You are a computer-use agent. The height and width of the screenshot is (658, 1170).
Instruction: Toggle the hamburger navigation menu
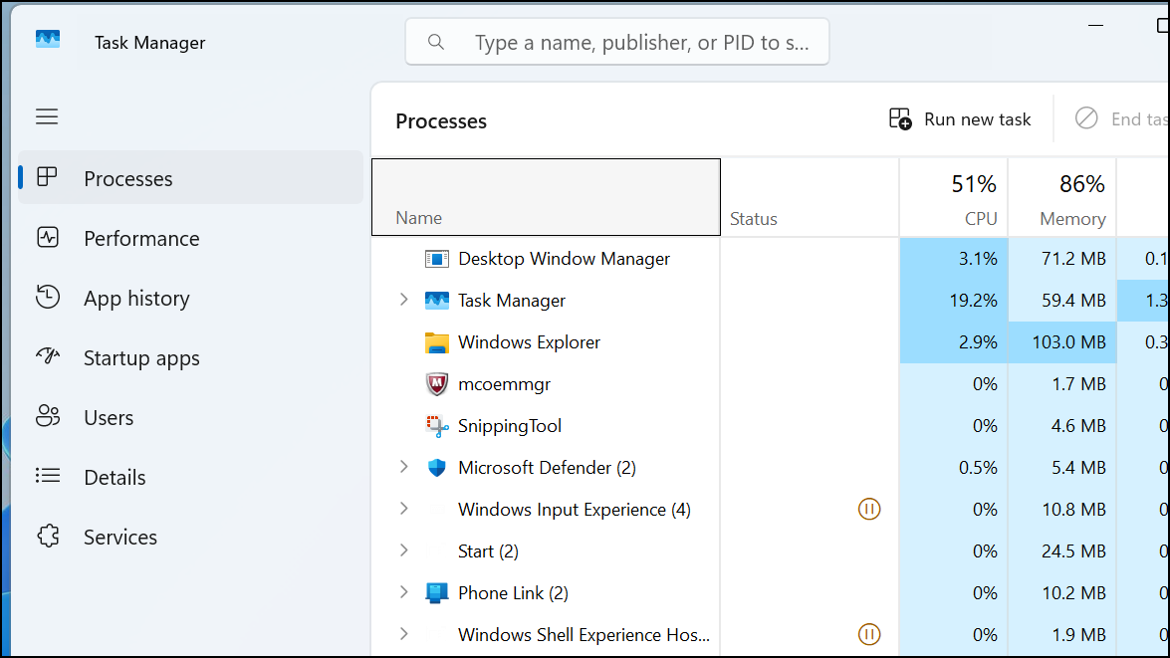point(47,116)
